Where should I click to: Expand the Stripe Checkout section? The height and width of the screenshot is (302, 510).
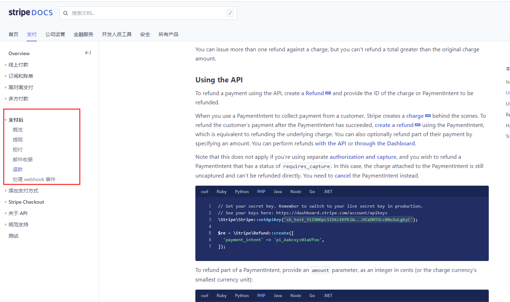[x=26, y=202]
